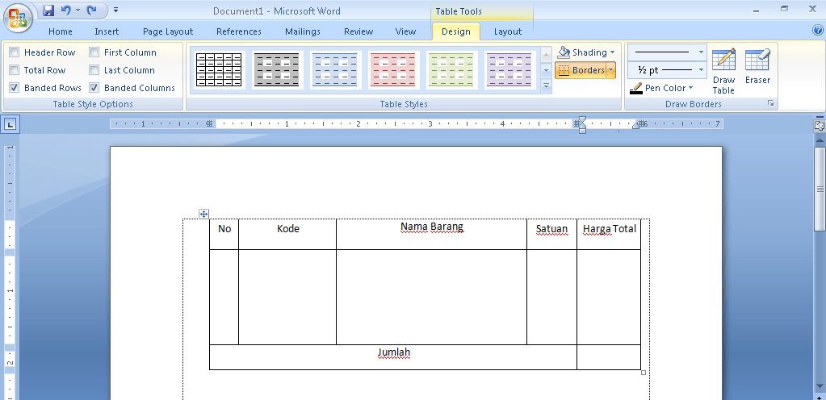
Task: Apply the blue accent table style
Action: pyautogui.click(x=336, y=69)
